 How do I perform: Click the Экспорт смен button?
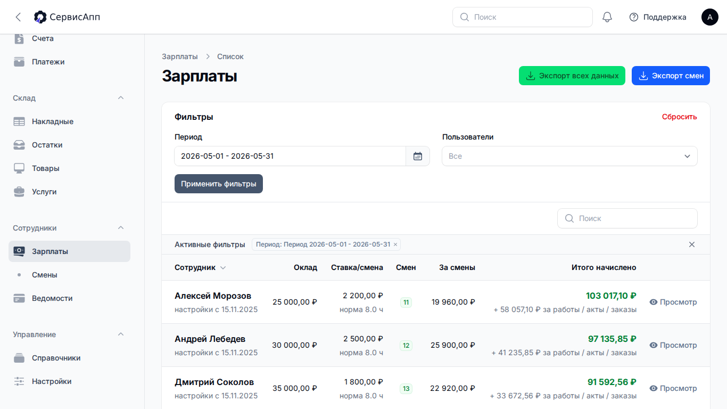(x=671, y=76)
